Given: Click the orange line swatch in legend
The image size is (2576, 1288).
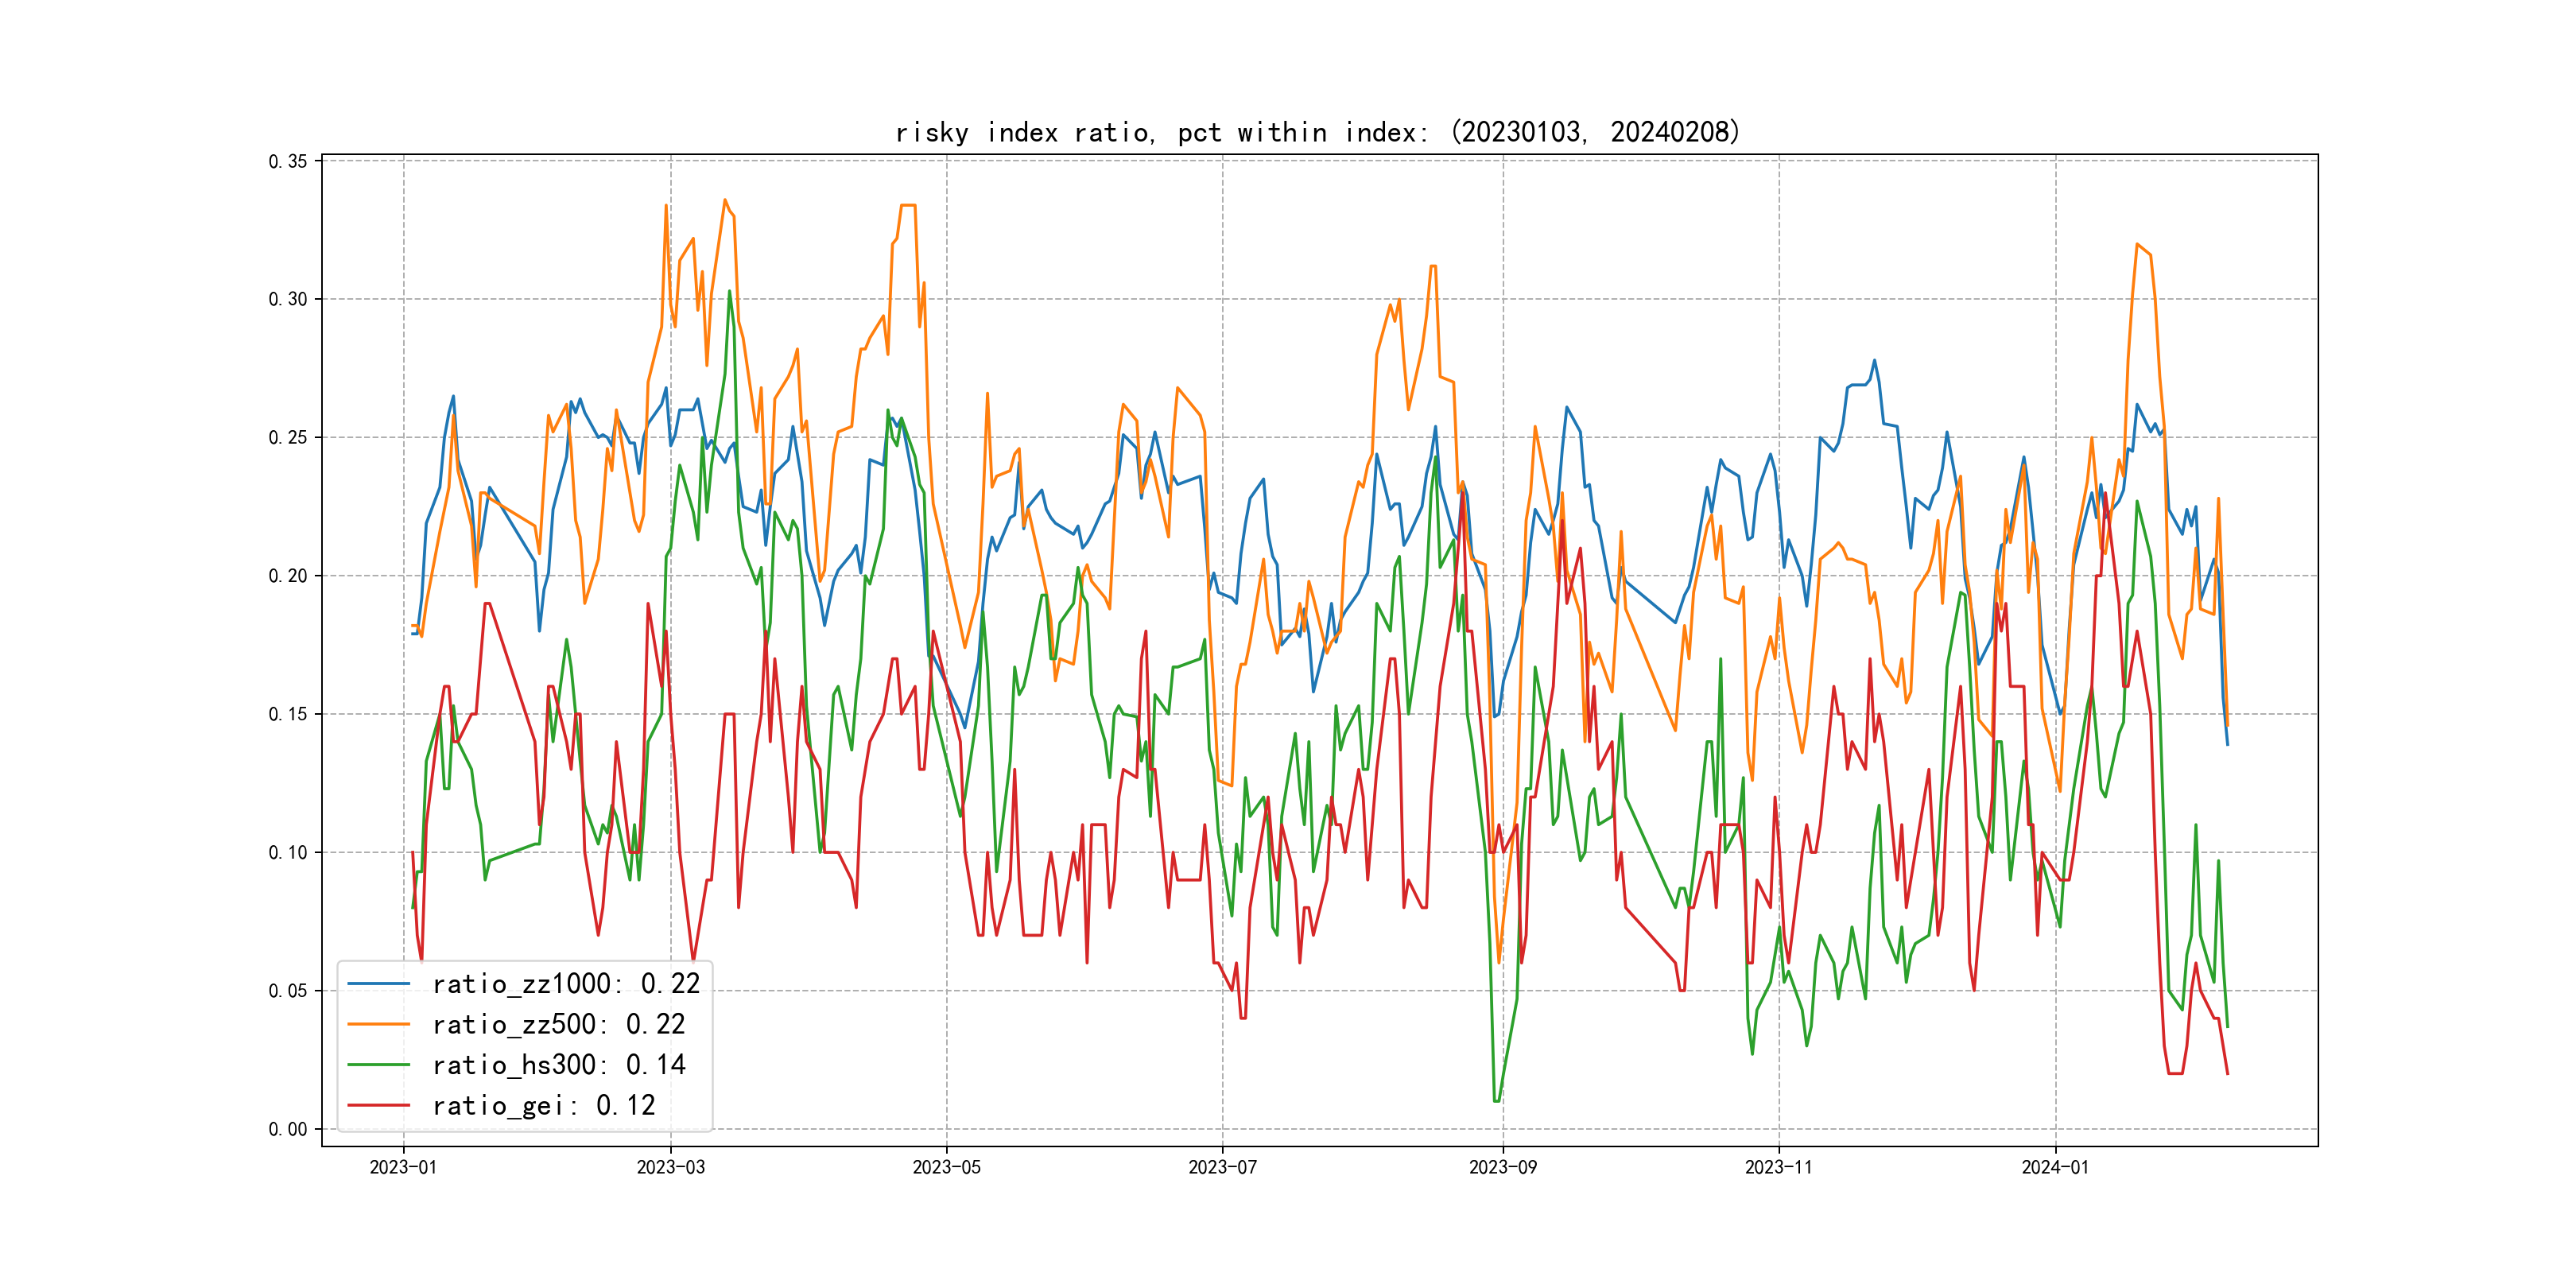Looking at the screenshot, I should point(378,1024).
